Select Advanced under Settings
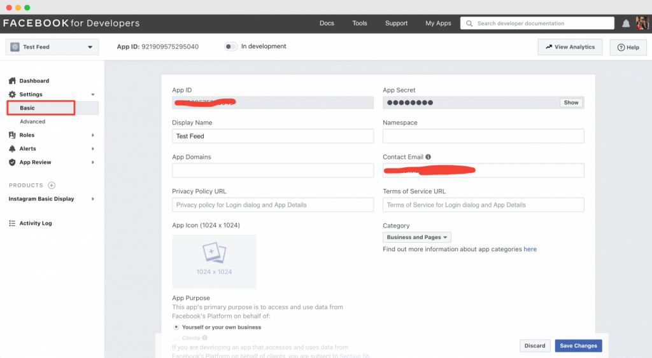This screenshot has height=358, width=652. [x=32, y=121]
